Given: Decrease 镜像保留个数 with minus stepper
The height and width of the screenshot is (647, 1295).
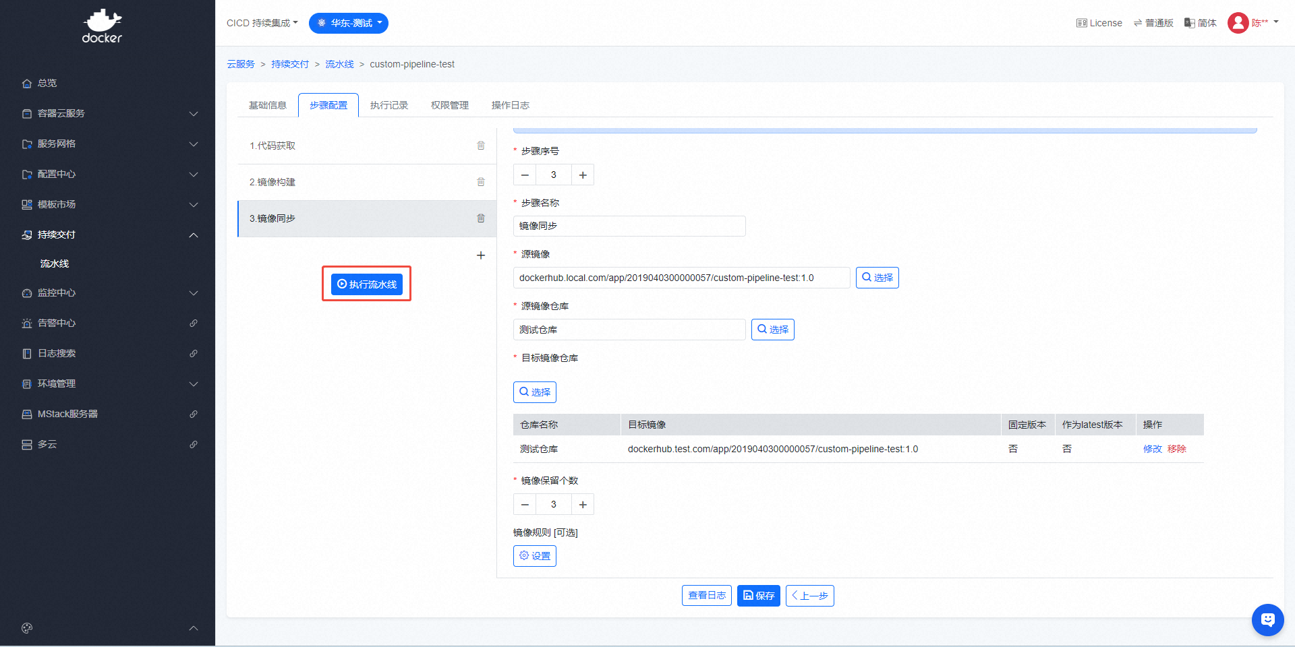Looking at the screenshot, I should tap(525, 505).
